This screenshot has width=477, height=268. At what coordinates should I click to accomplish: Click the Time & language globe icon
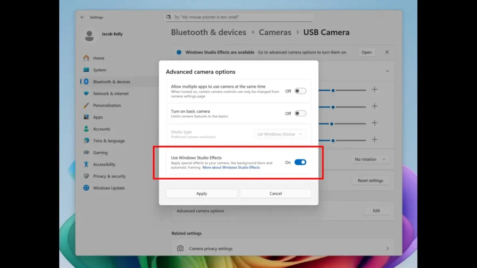86,141
